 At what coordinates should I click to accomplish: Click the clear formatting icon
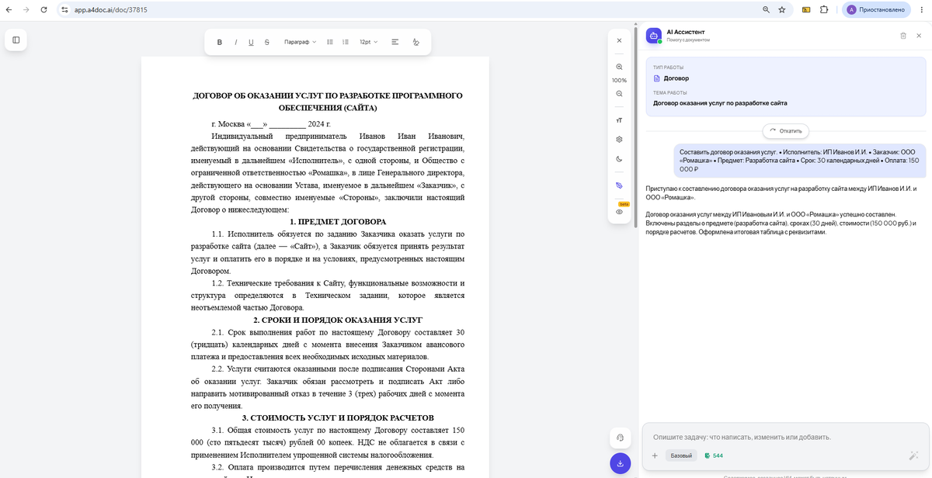click(416, 42)
